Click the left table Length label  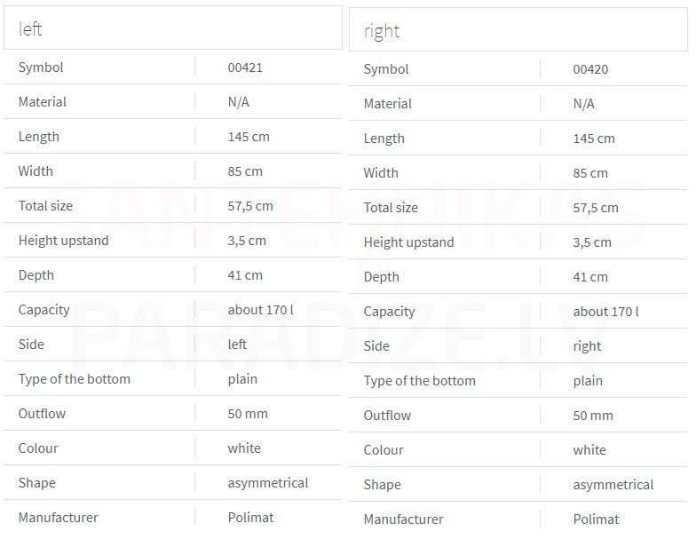39,137
